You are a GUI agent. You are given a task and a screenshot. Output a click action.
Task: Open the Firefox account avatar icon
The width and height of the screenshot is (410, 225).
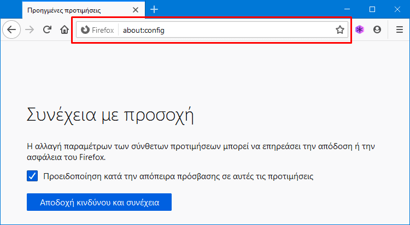(377, 30)
